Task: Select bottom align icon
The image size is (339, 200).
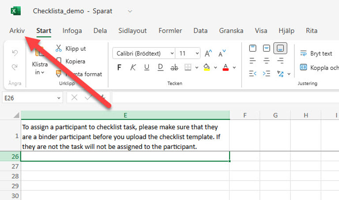Action: (x=280, y=48)
